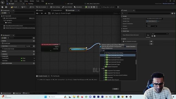Image resolution: width=176 pixels, height=99 pixels.
Task: Toggle Expose to Cinematics checkbox
Action: [147, 24]
